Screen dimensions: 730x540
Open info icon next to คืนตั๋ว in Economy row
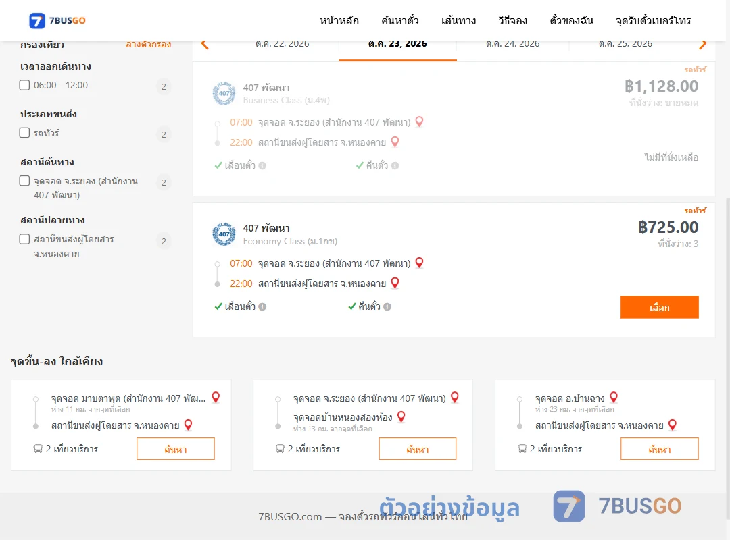pos(387,307)
